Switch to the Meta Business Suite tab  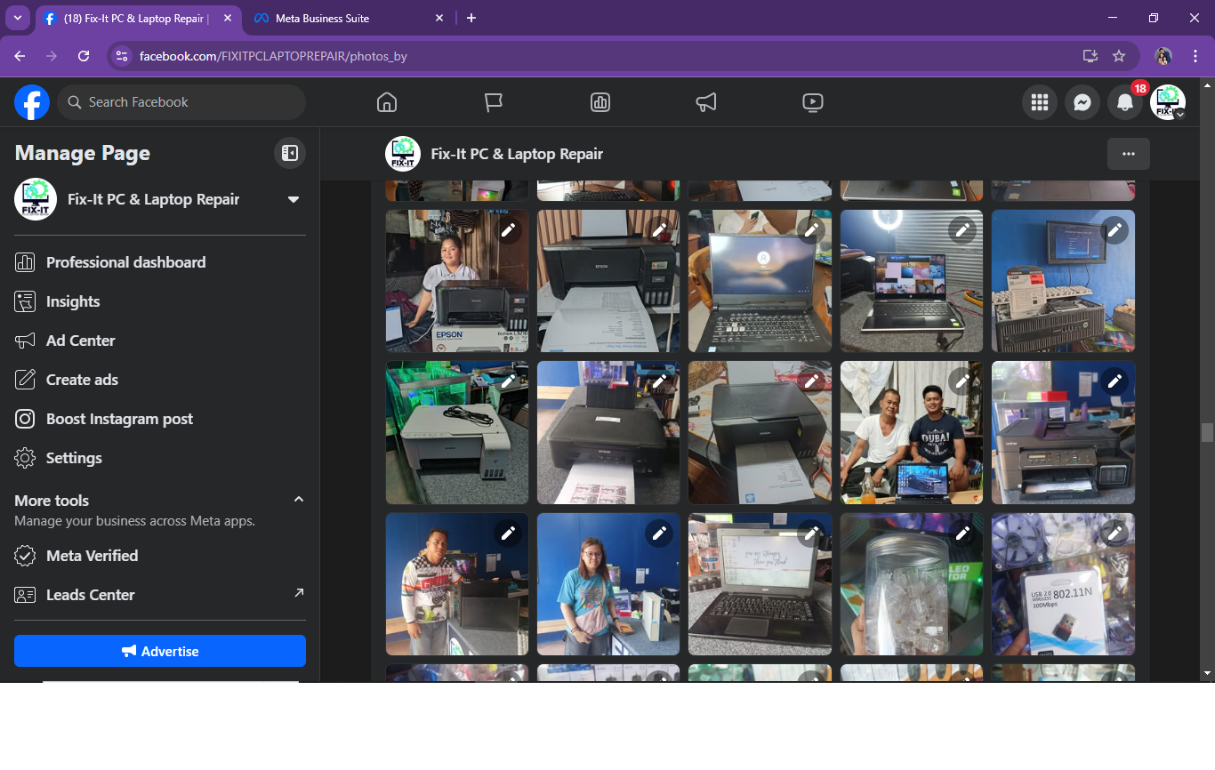(323, 18)
